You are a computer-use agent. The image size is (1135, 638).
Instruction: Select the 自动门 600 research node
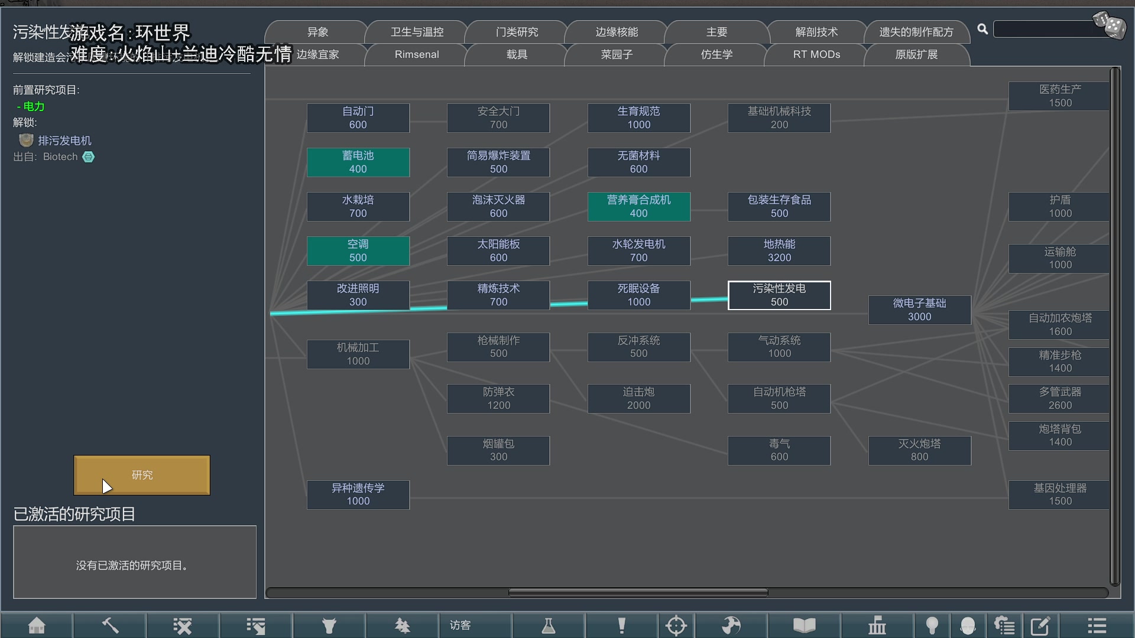coord(358,118)
